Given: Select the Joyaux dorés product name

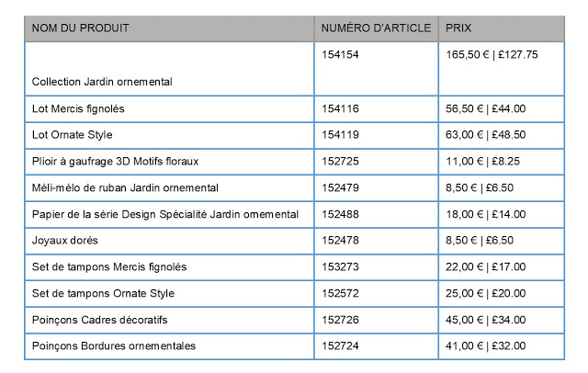Looking at the screenshot, I should coord(64,241).
